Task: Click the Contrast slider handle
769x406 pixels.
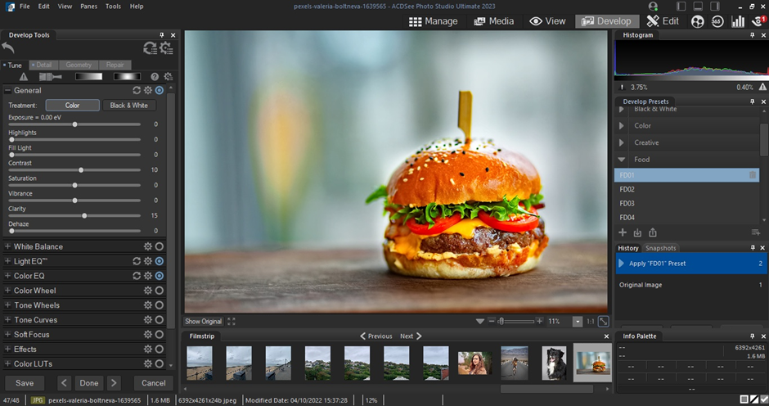Action: (x=80, y=170)
